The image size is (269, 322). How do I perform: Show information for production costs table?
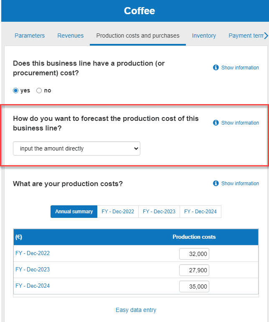pyautogui.click(x=240, y=184)
